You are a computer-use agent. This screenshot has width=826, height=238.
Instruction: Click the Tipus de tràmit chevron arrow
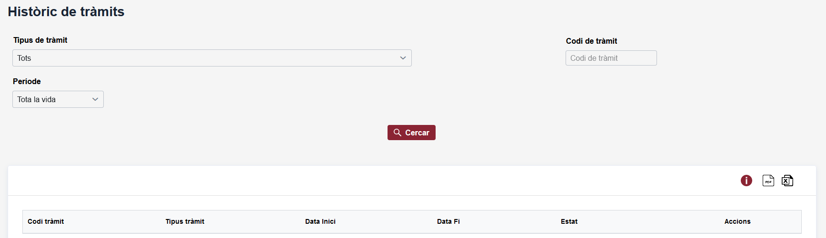(403, 58)
